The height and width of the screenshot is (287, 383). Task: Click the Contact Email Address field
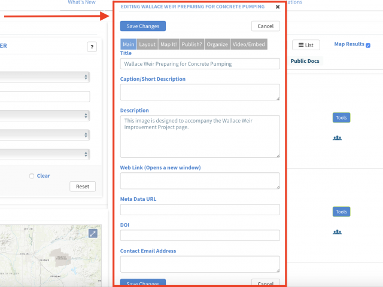(x=200, y=264)
